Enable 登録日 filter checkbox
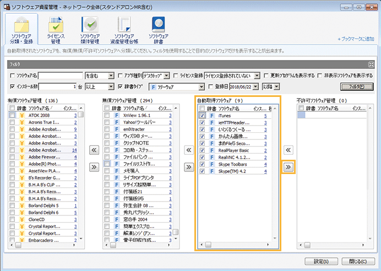The height and width of the screenshot is (271, 381). point(211,86)
